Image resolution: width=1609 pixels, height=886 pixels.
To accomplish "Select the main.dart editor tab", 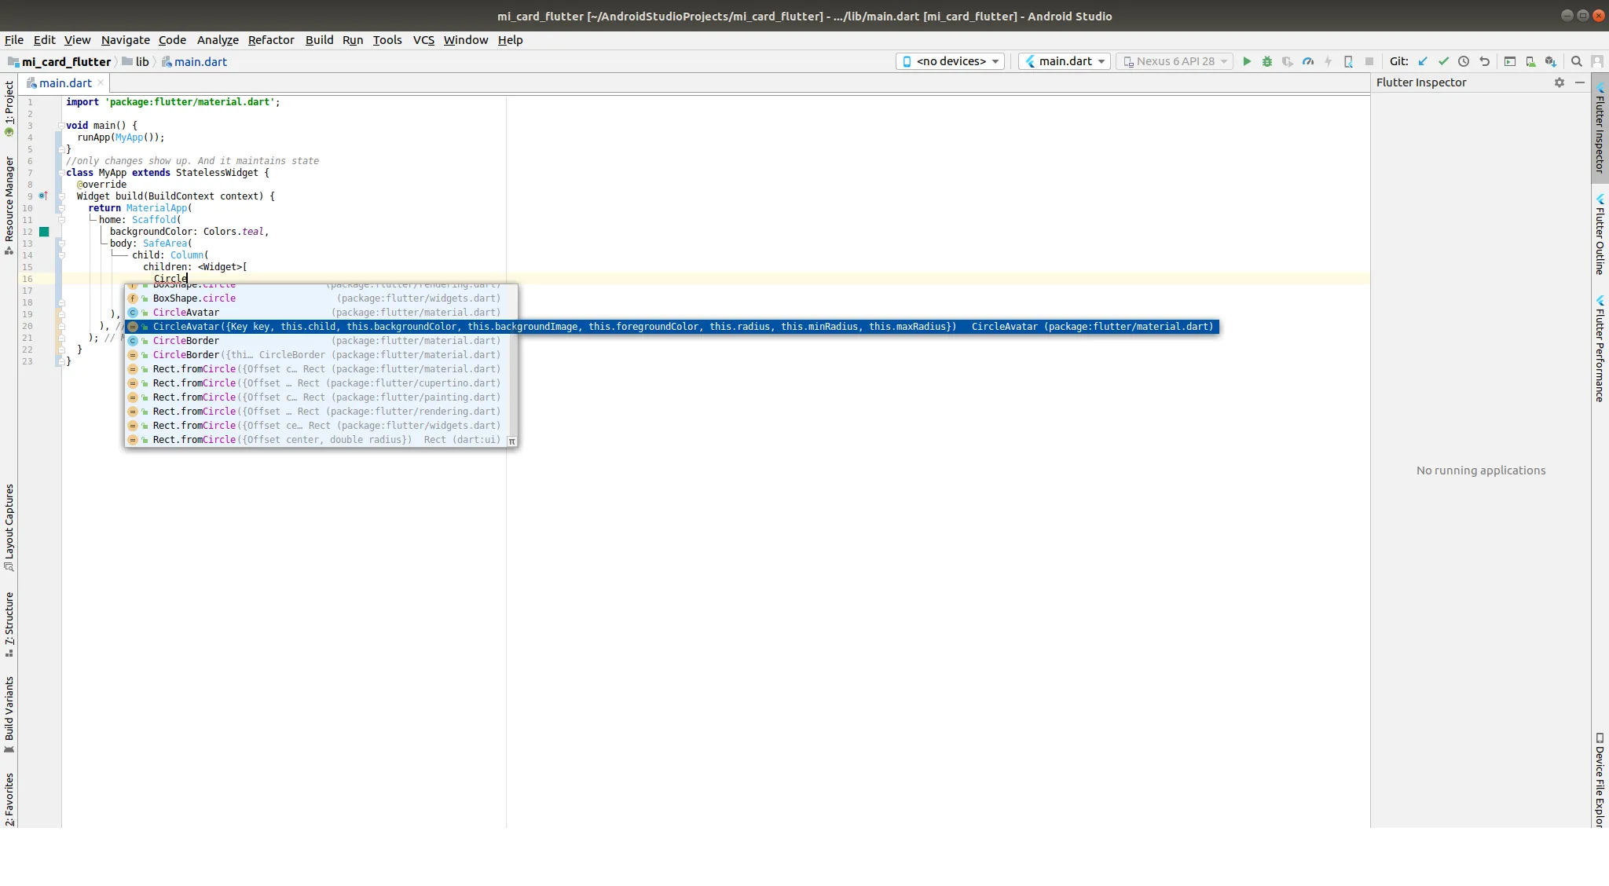I will tap(65, 83).
